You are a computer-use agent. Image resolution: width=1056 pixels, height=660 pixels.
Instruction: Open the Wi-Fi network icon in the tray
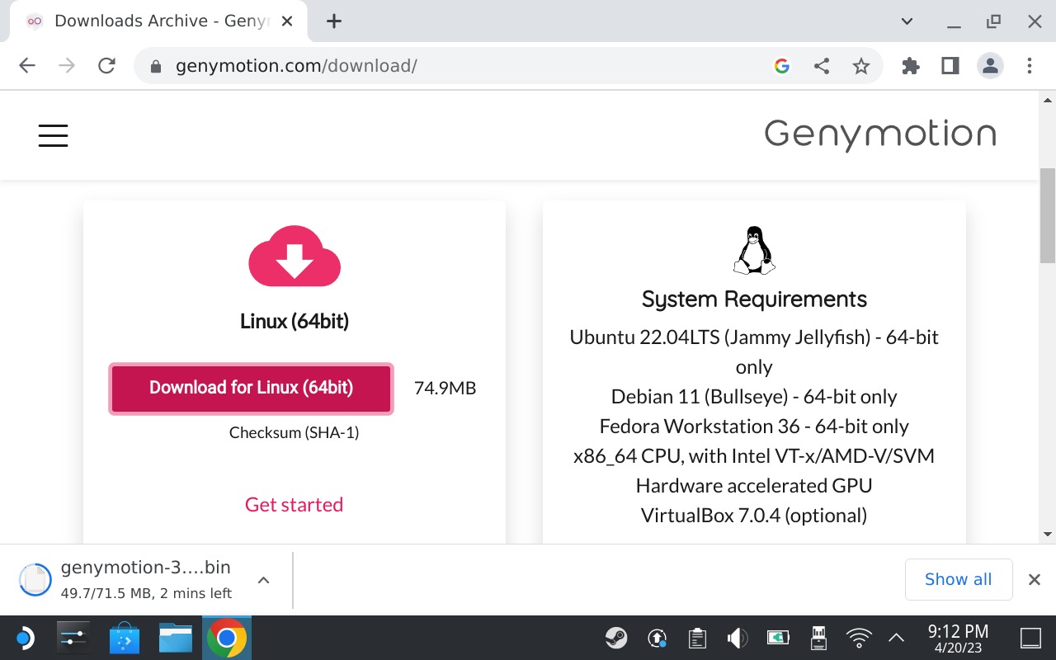[x=858, y=638]
